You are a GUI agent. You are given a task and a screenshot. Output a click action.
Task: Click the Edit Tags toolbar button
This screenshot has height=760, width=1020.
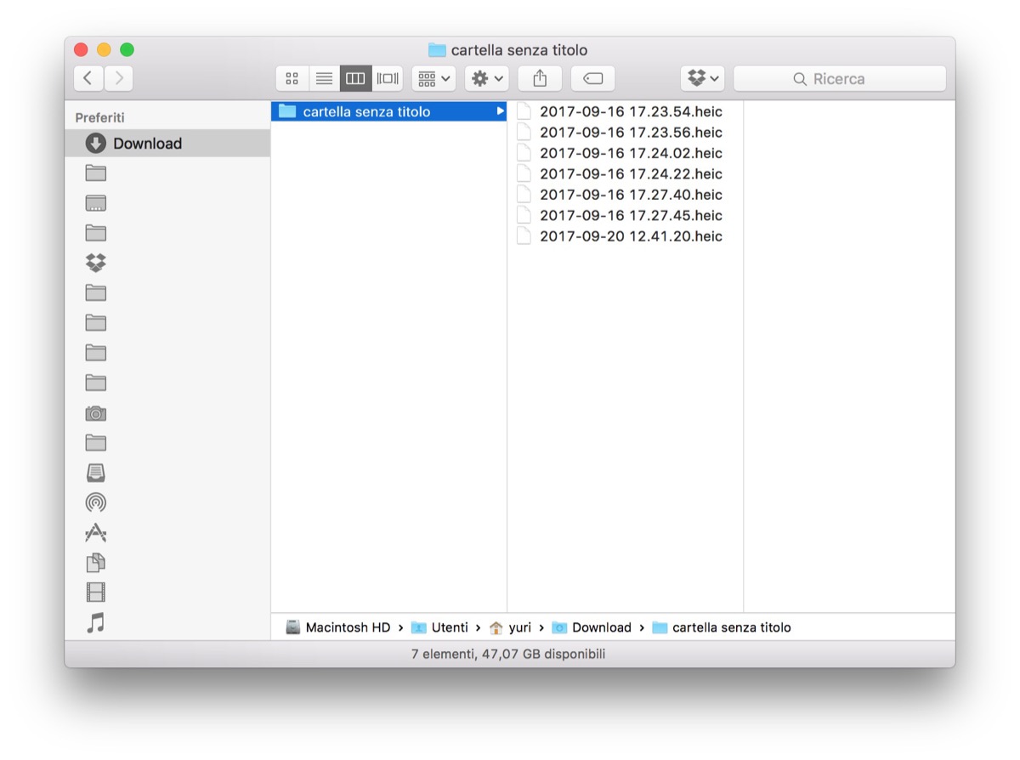[x=593, y=78]
